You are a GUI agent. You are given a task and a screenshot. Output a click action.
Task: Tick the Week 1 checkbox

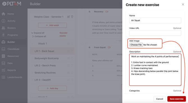tap(36, 44)
